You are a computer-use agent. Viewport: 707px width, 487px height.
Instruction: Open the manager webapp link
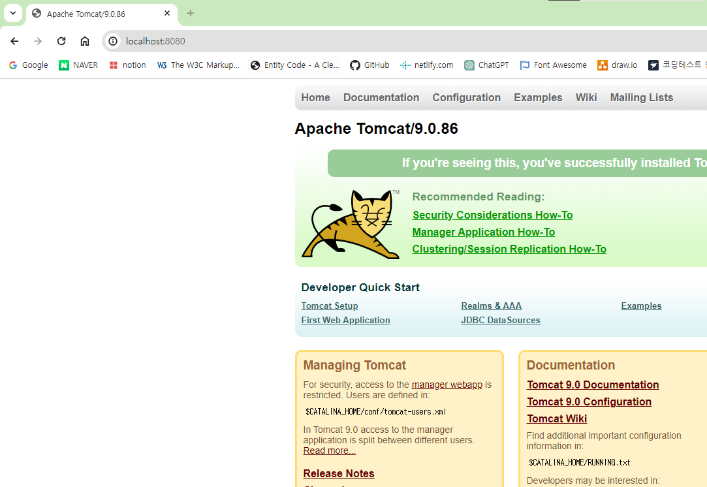[447, 385]
